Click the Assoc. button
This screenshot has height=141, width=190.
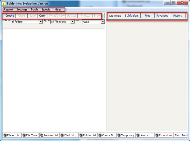145,135
